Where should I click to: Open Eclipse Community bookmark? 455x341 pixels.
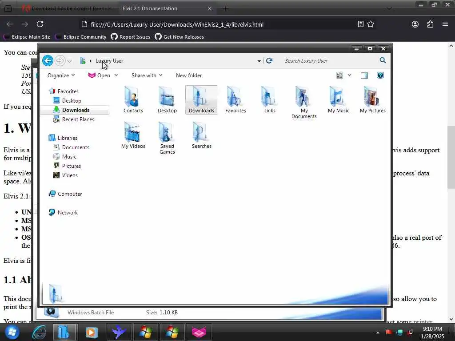click(x=81, y=37)
